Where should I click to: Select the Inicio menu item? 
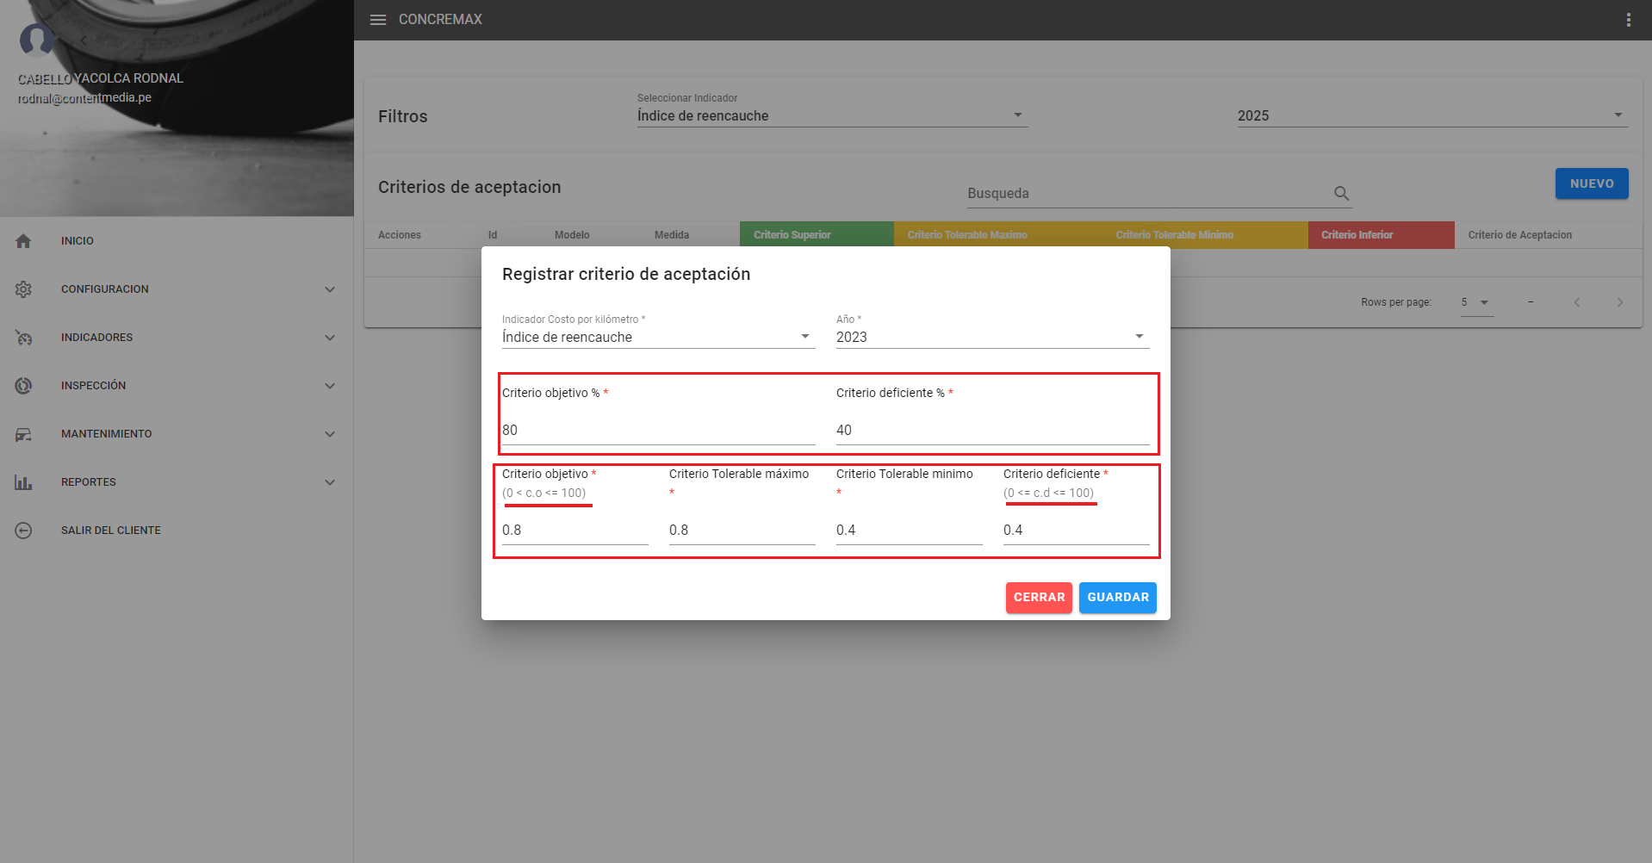[78, 241]
